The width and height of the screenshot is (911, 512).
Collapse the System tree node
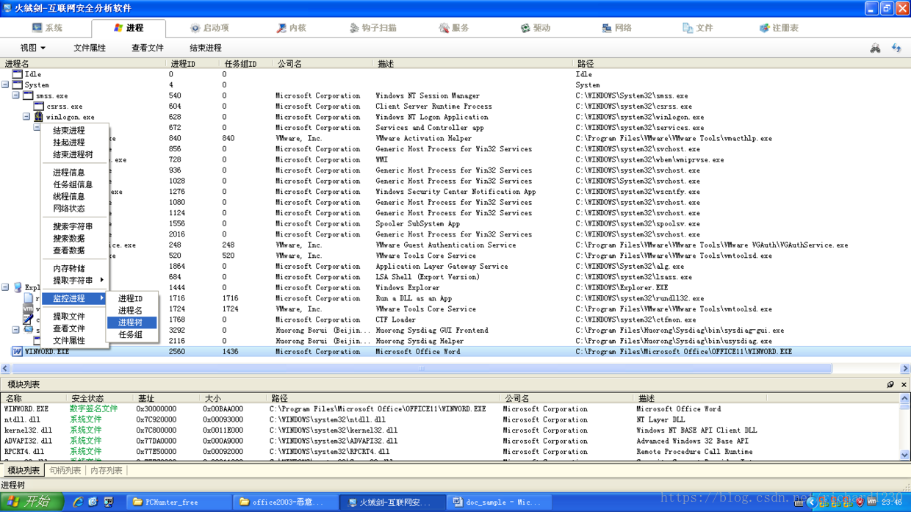point(5,85)
